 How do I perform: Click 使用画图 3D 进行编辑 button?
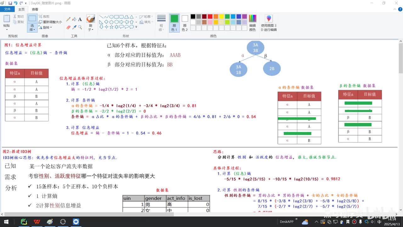click(x=269, y=23)
